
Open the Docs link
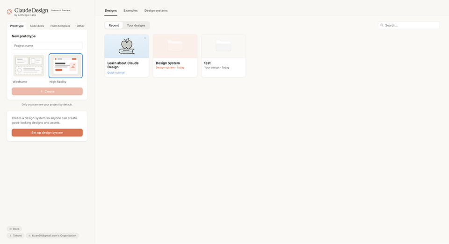point(14,229)
